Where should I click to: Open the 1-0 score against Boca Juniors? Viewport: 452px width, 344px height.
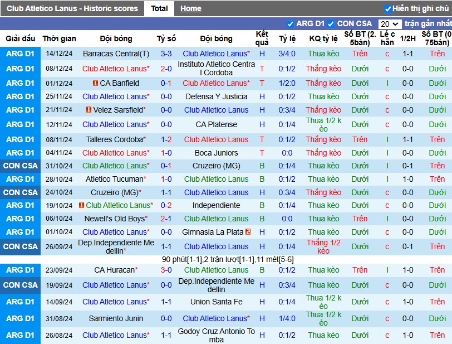pos(166,153)
